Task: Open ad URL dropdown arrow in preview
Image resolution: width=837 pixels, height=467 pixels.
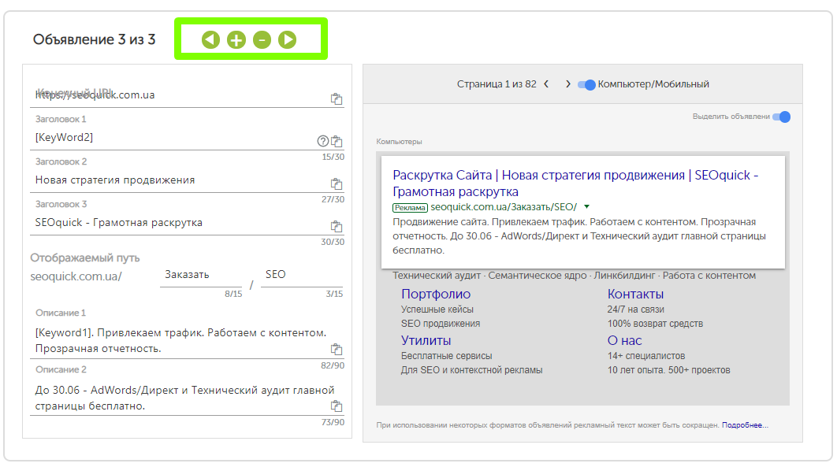Action: pos(586,207)
